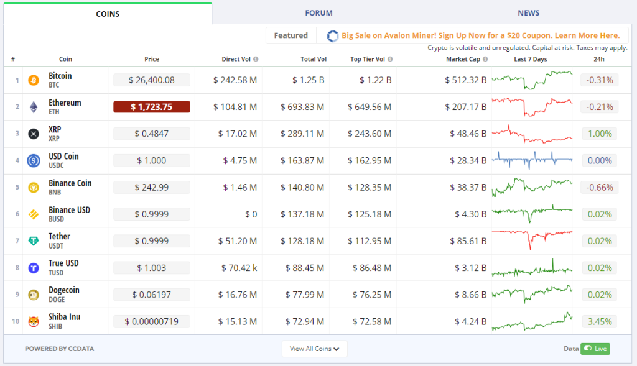Click the Powered by CCData link
637x366 pixels.
click(59, 349)
